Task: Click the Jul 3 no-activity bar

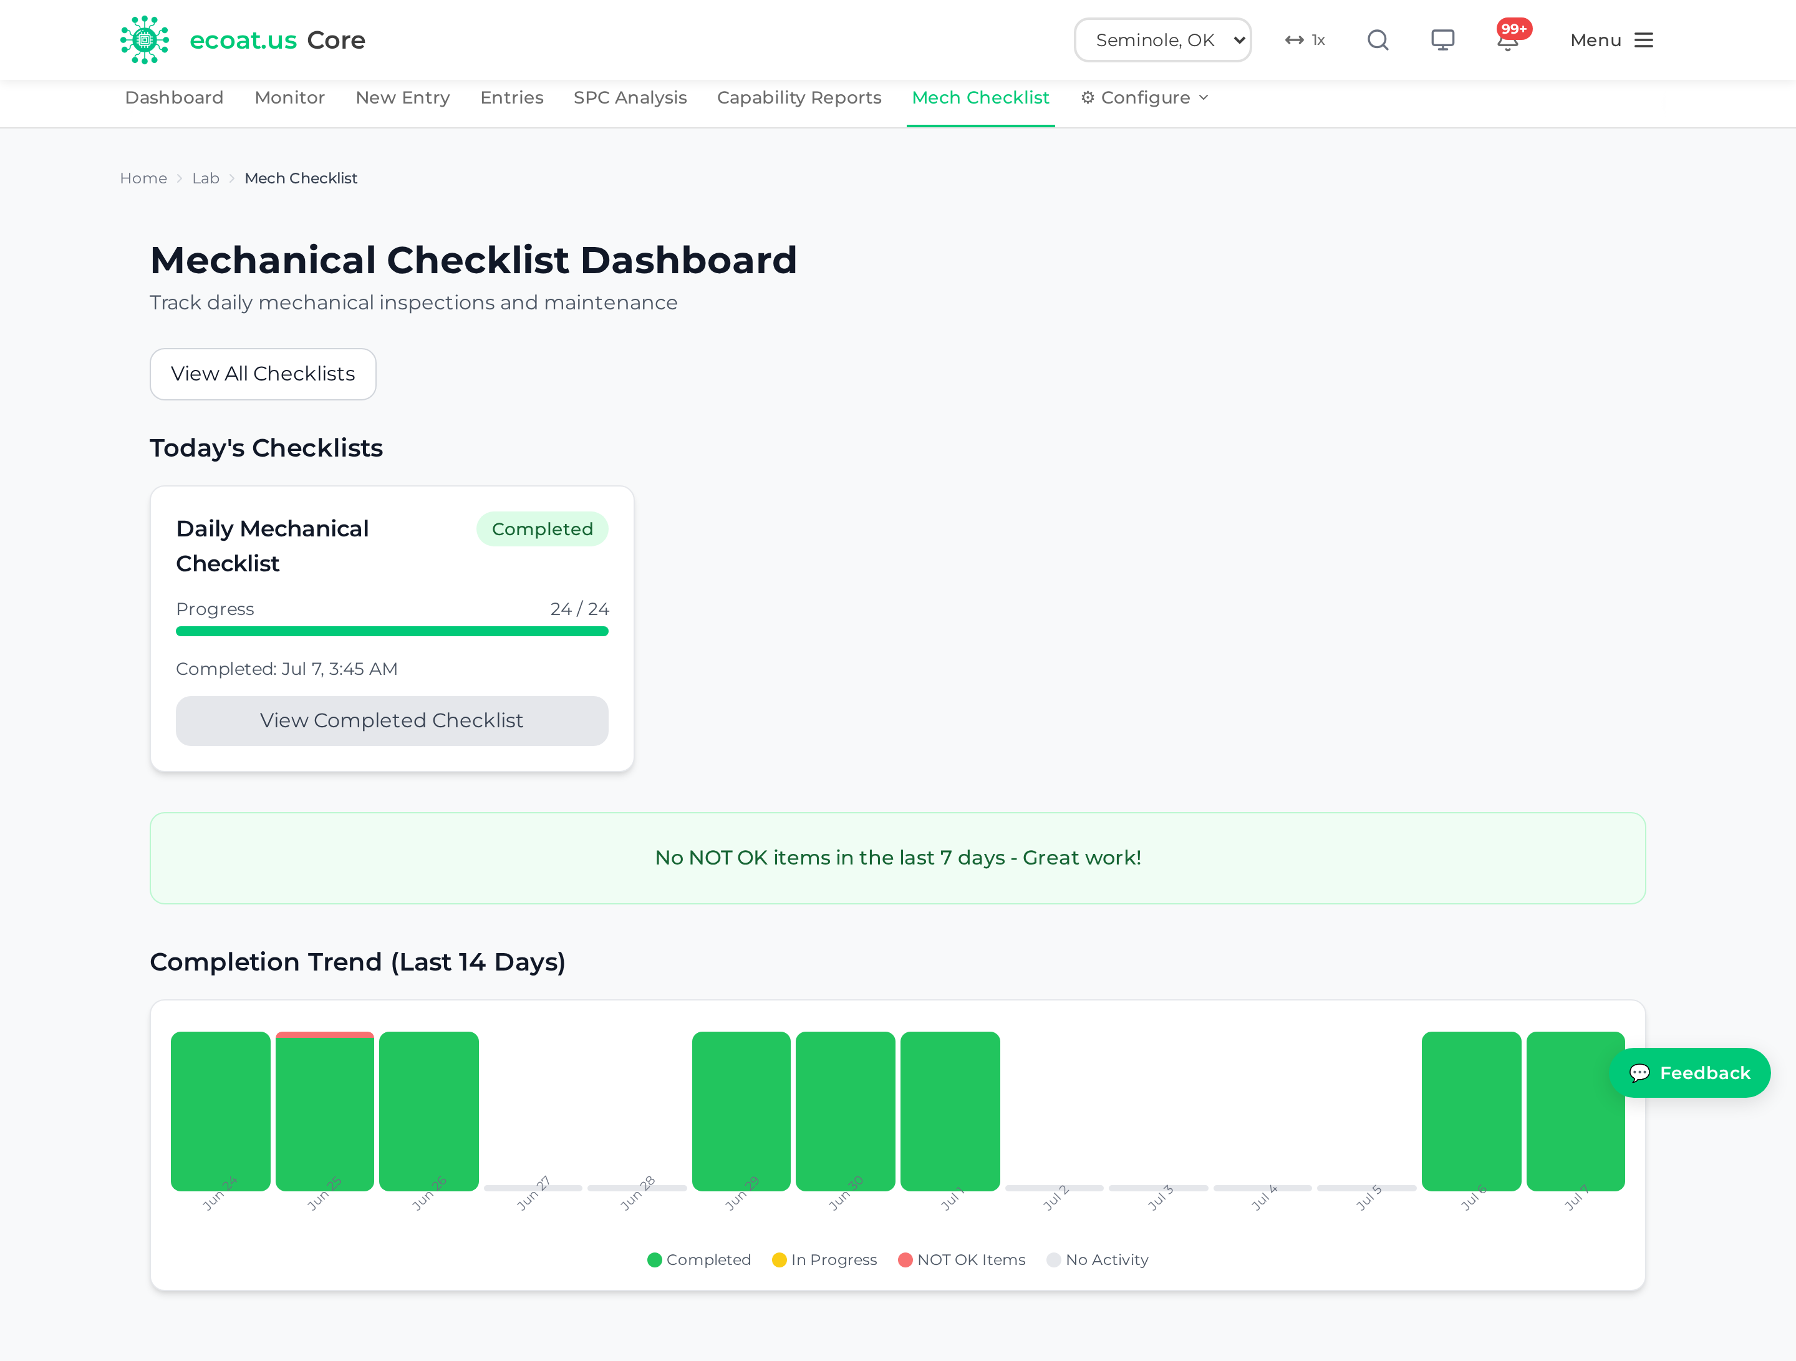Action: [x=1159, y=1188]
